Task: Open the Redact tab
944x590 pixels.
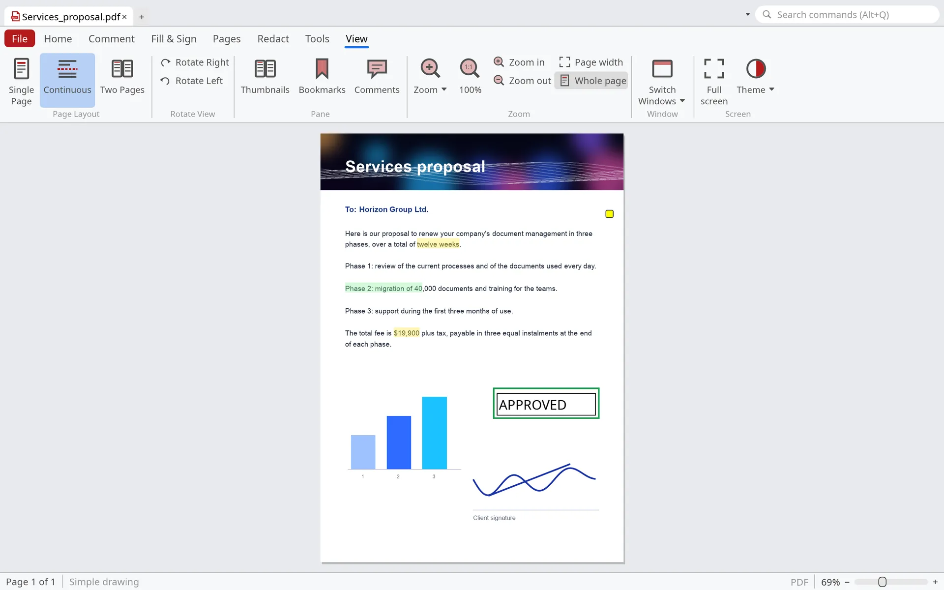Action: 273,39
